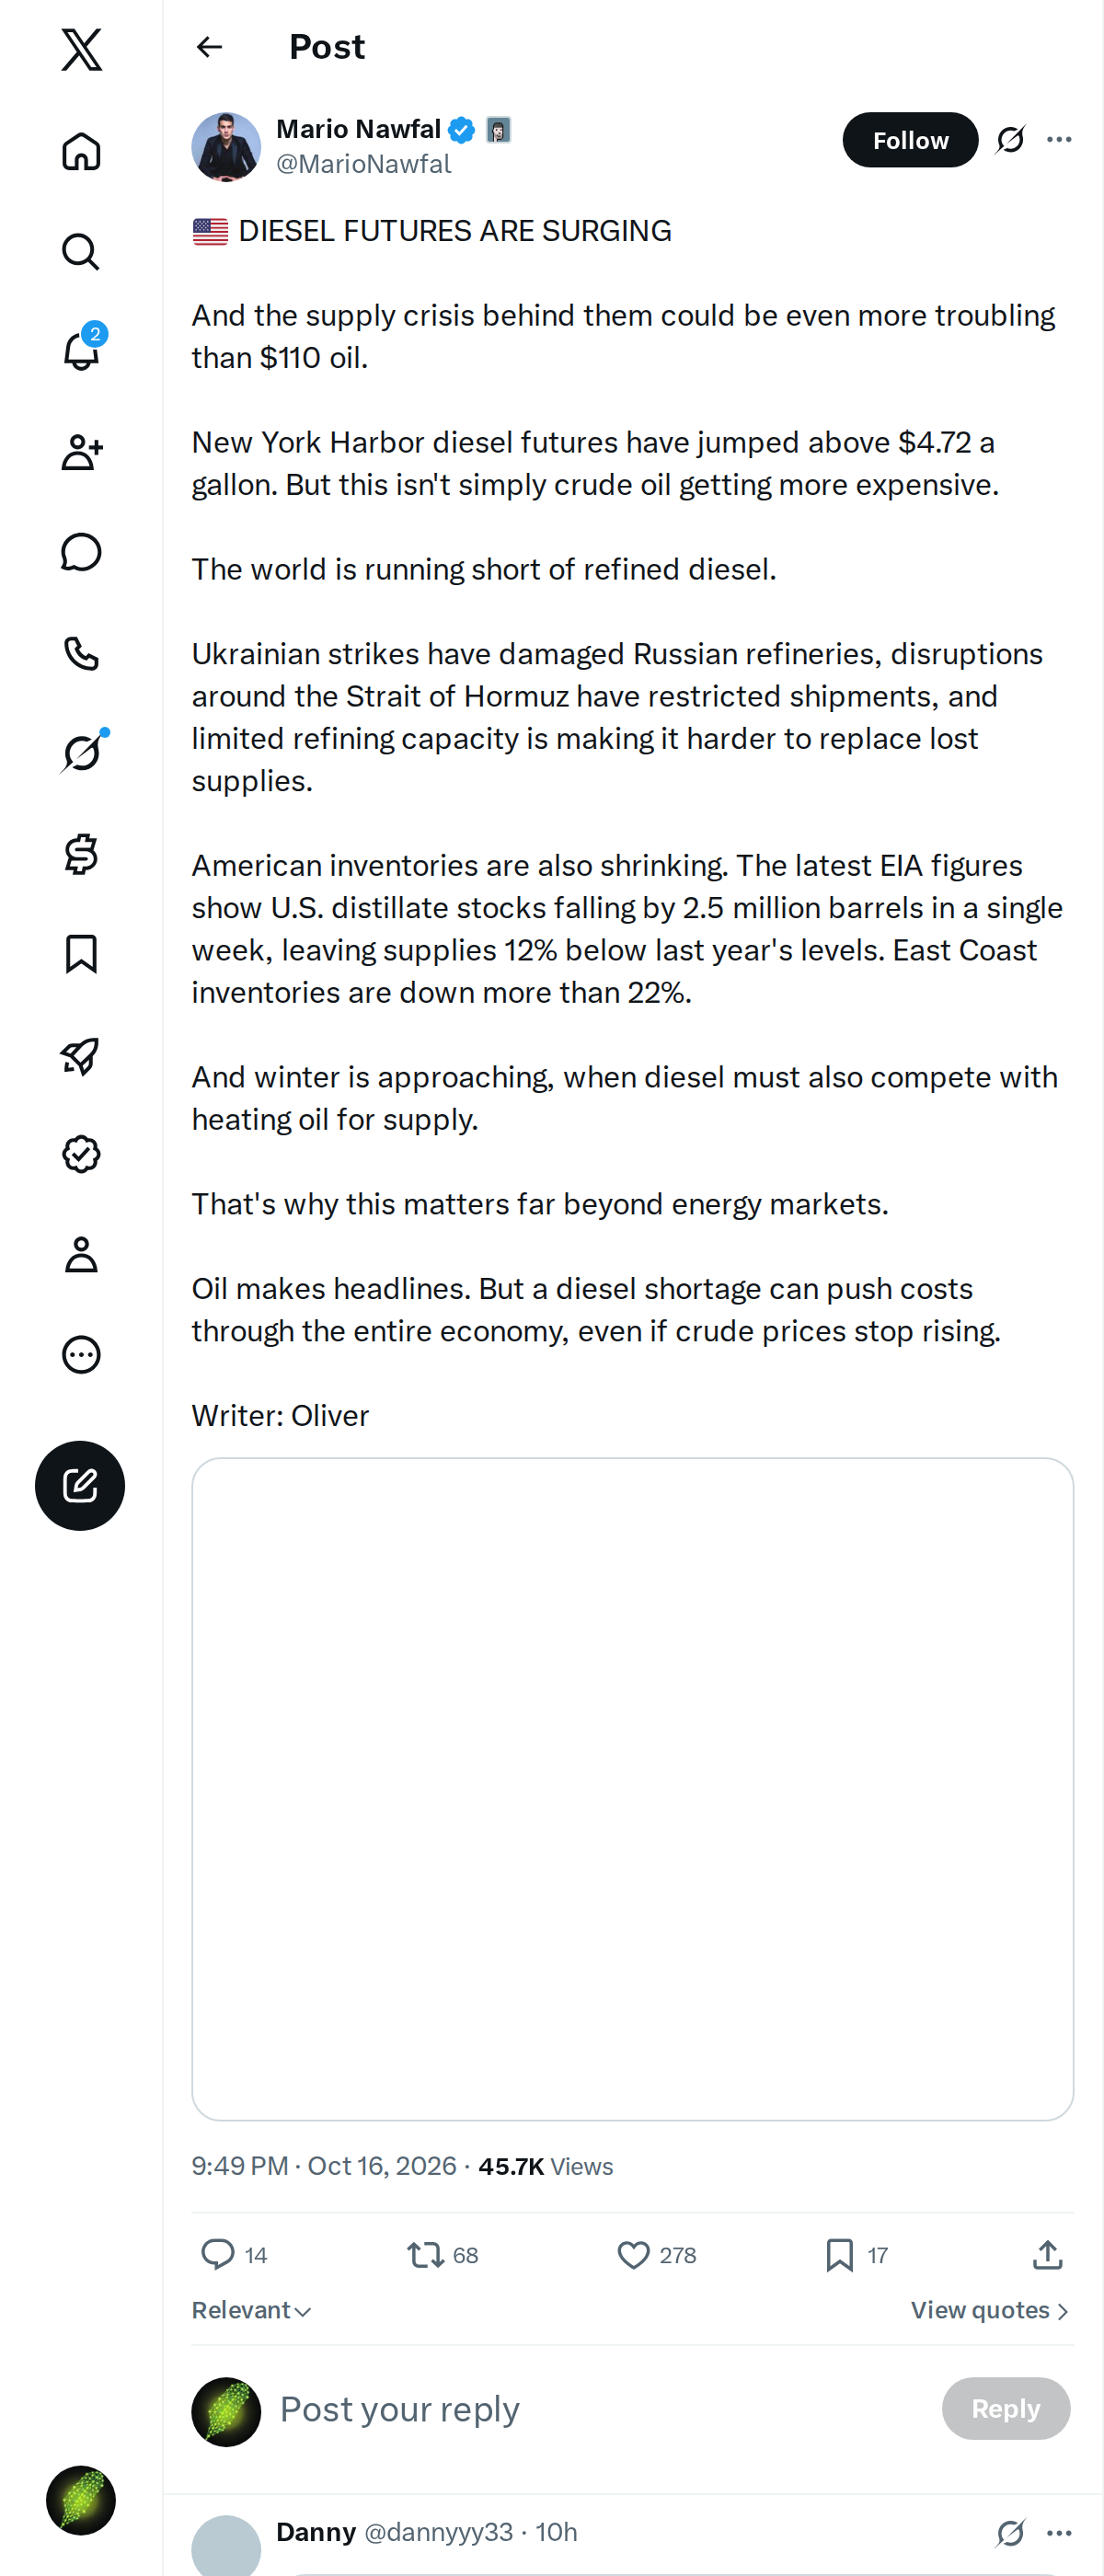
Task: Follow Mario Nawfal
Action: click(x=910, y=140)
